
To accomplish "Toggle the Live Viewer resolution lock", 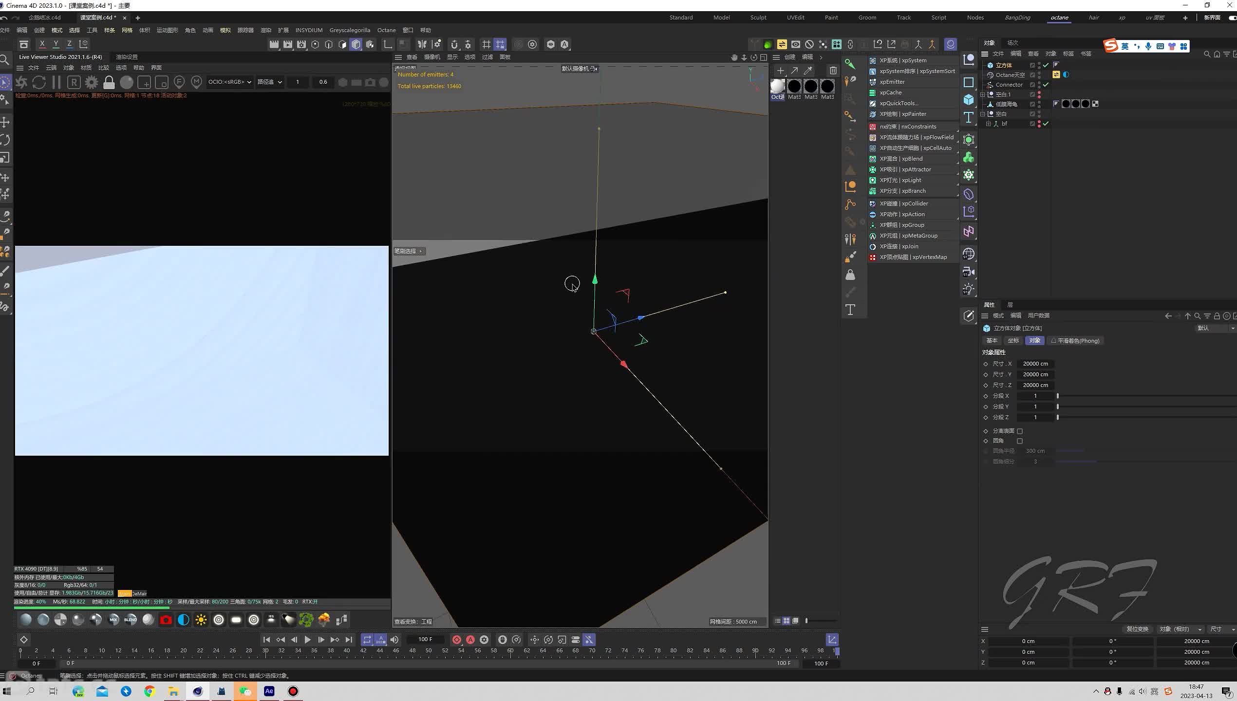I will tap(109, 82).
